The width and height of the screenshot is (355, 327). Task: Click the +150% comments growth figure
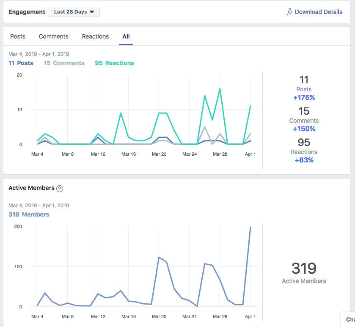[x=304, y=129]
